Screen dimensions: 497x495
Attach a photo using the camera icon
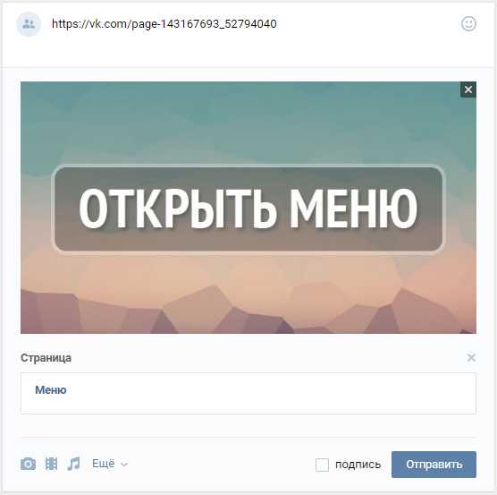(29, 464)
